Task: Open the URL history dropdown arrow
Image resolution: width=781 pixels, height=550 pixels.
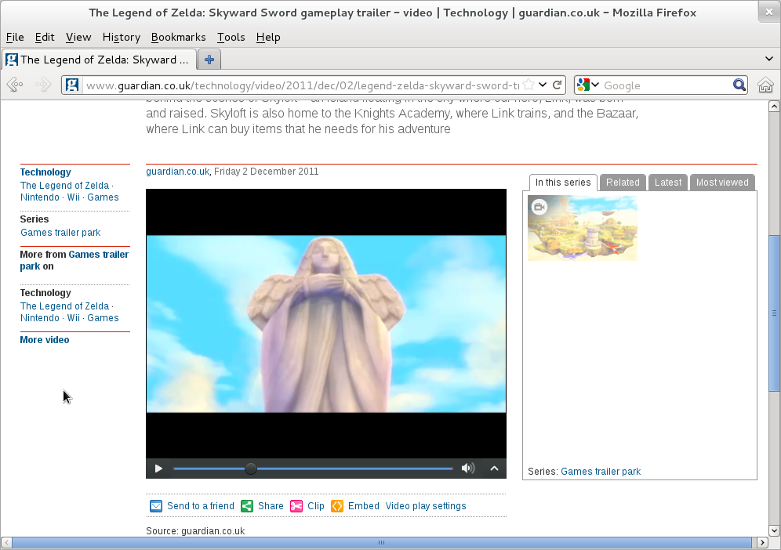Action: tap(543, 85)
